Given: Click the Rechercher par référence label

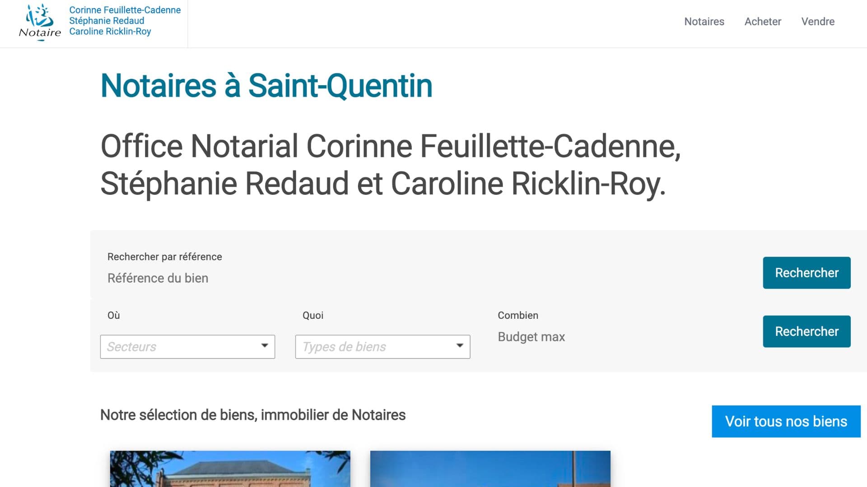Looking at the screenshot, I should tap(165, 257).
